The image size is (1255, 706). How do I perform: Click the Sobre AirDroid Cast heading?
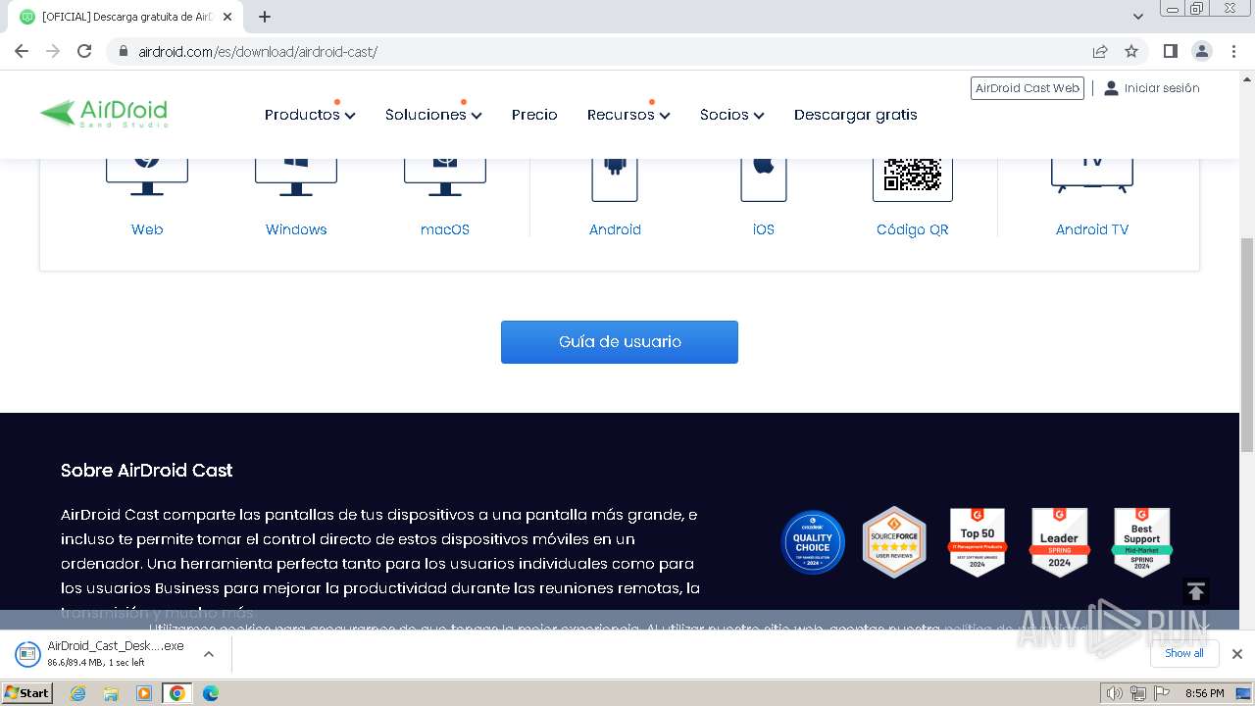(x=147, y=471)
